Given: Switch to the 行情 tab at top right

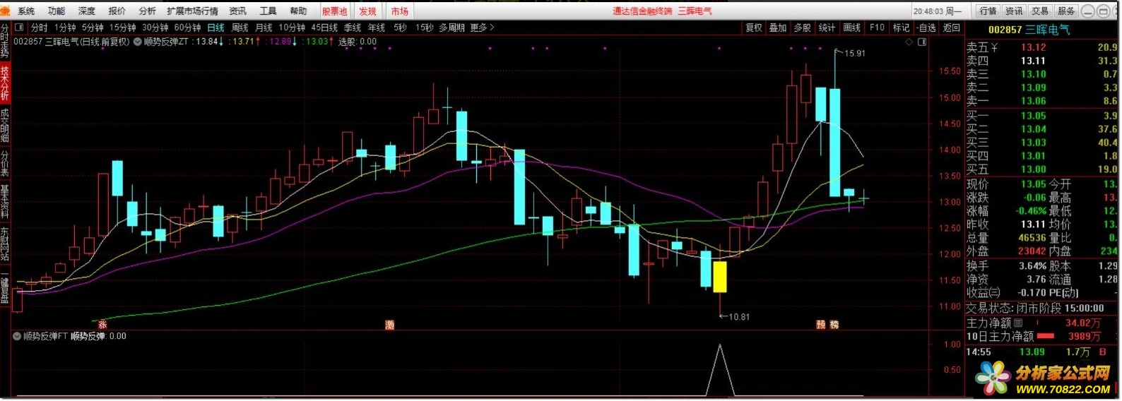Looking at the screenshot, I should coord(988,11).
